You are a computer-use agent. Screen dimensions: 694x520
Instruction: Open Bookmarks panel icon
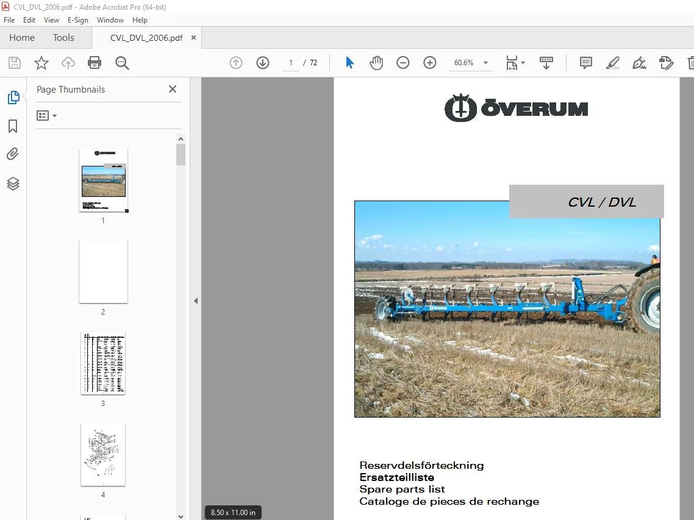tap(13, 126)
